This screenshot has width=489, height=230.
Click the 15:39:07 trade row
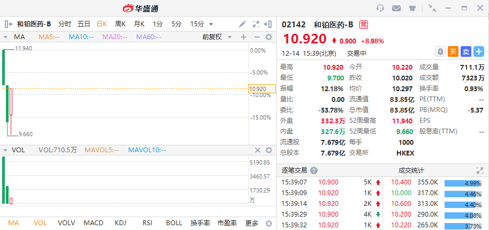[x=330, y=182]
